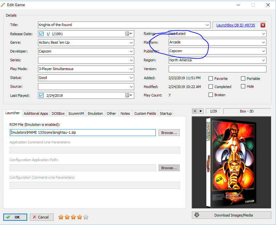Set rating to three stars

coord(73,217)
